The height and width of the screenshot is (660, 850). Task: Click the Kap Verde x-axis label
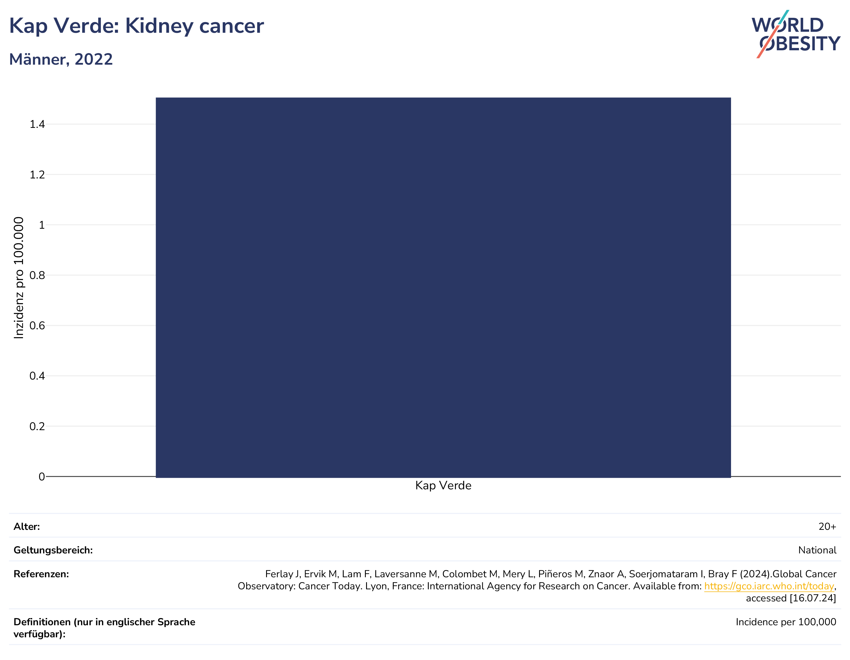pos(443,486)
